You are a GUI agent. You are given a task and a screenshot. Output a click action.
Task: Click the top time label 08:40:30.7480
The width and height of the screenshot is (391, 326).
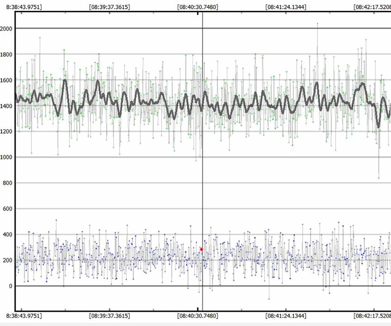tap(198, 7)
